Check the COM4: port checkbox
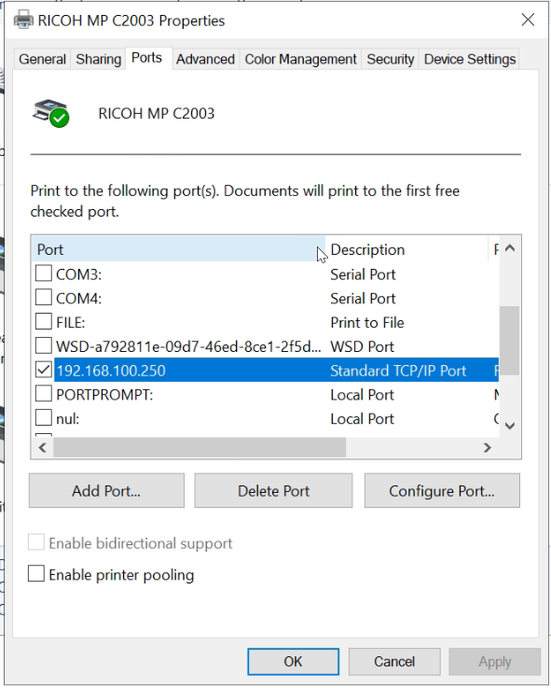Image resolution: width=551 pixels, height=688 pixels. [x=44, y=298]
